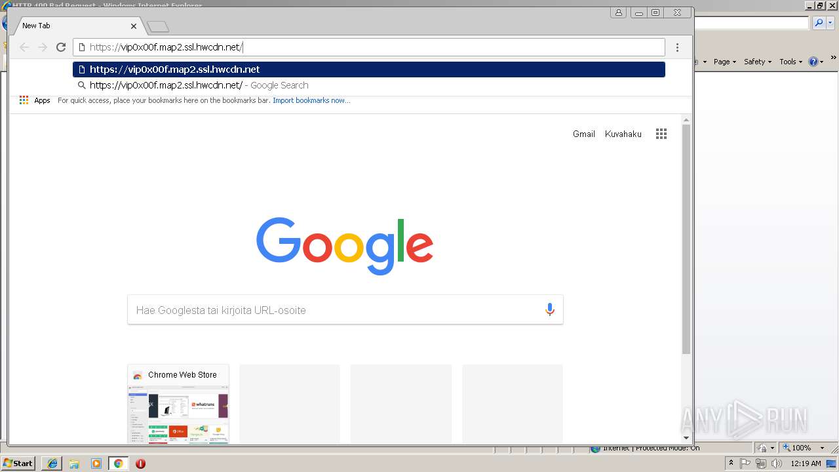The image size is (839, 472).
Task: Open the Windows Start menu
Action: (x=18, y=463)
